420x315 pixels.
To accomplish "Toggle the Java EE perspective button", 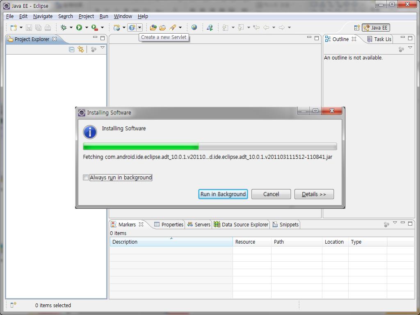I will pos(376,27).
